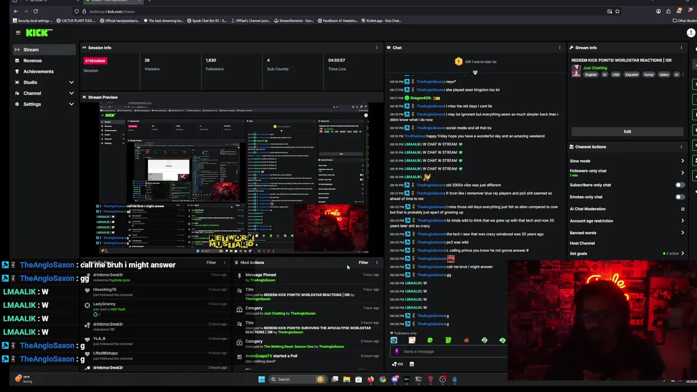This screenshot has width=697, height=392.
Task: Open File Explorer from taskbar
Action: (346, 379)
